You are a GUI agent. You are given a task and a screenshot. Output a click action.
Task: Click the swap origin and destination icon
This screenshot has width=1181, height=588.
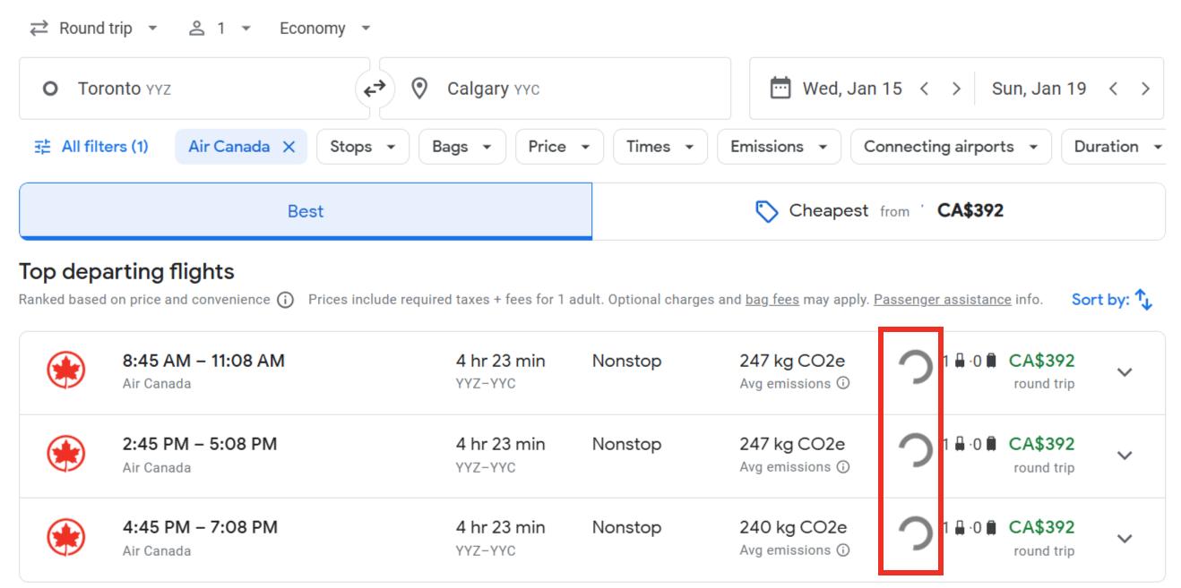pos(375,88)
